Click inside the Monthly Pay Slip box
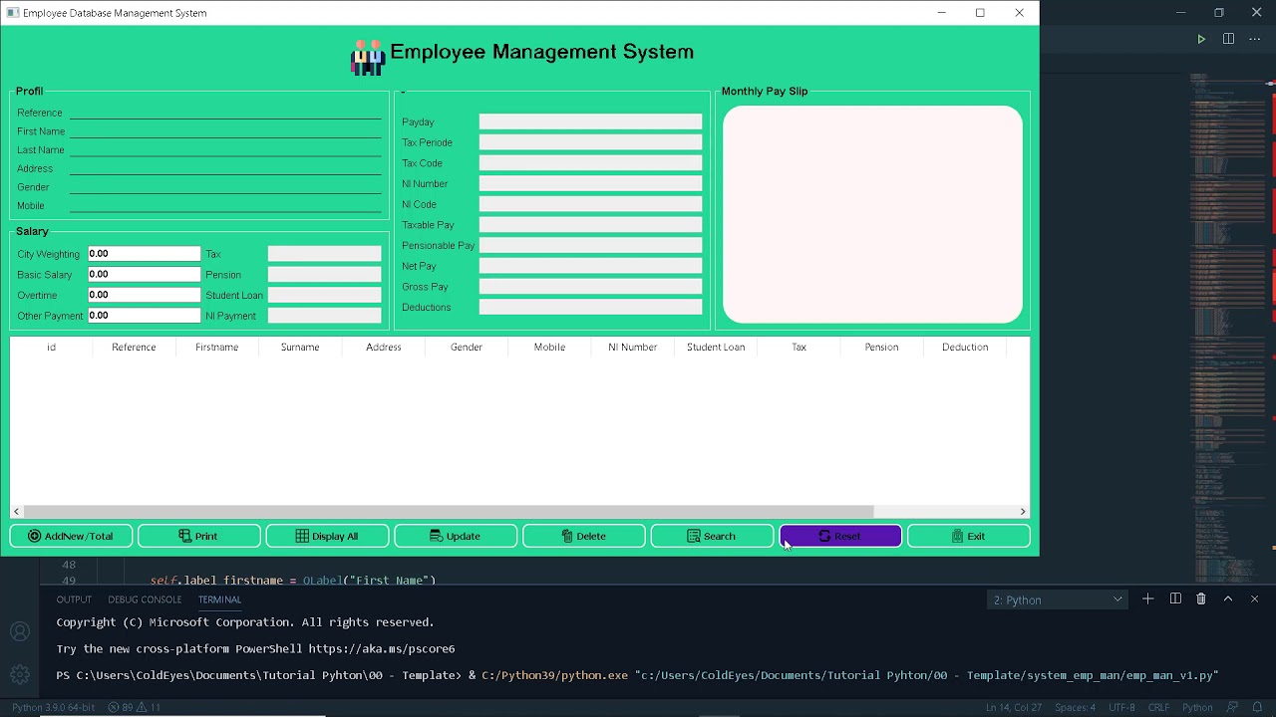This screenshot has height=717, width=1276. pos(872,215)
